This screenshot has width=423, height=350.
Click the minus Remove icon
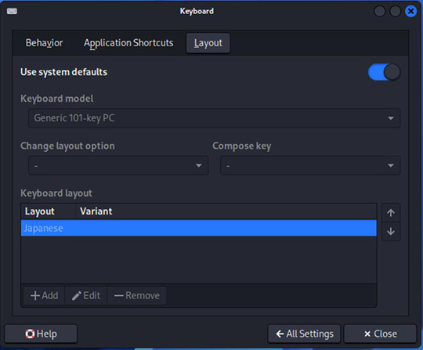click(119, 296)
